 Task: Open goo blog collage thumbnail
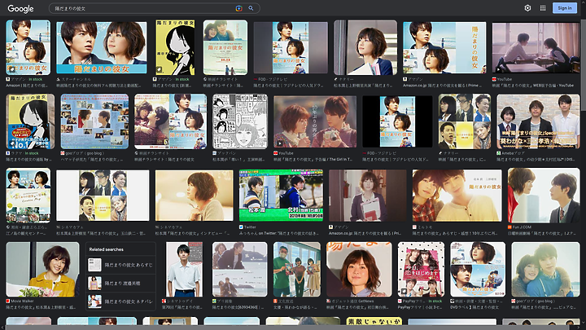click(94, 121)
